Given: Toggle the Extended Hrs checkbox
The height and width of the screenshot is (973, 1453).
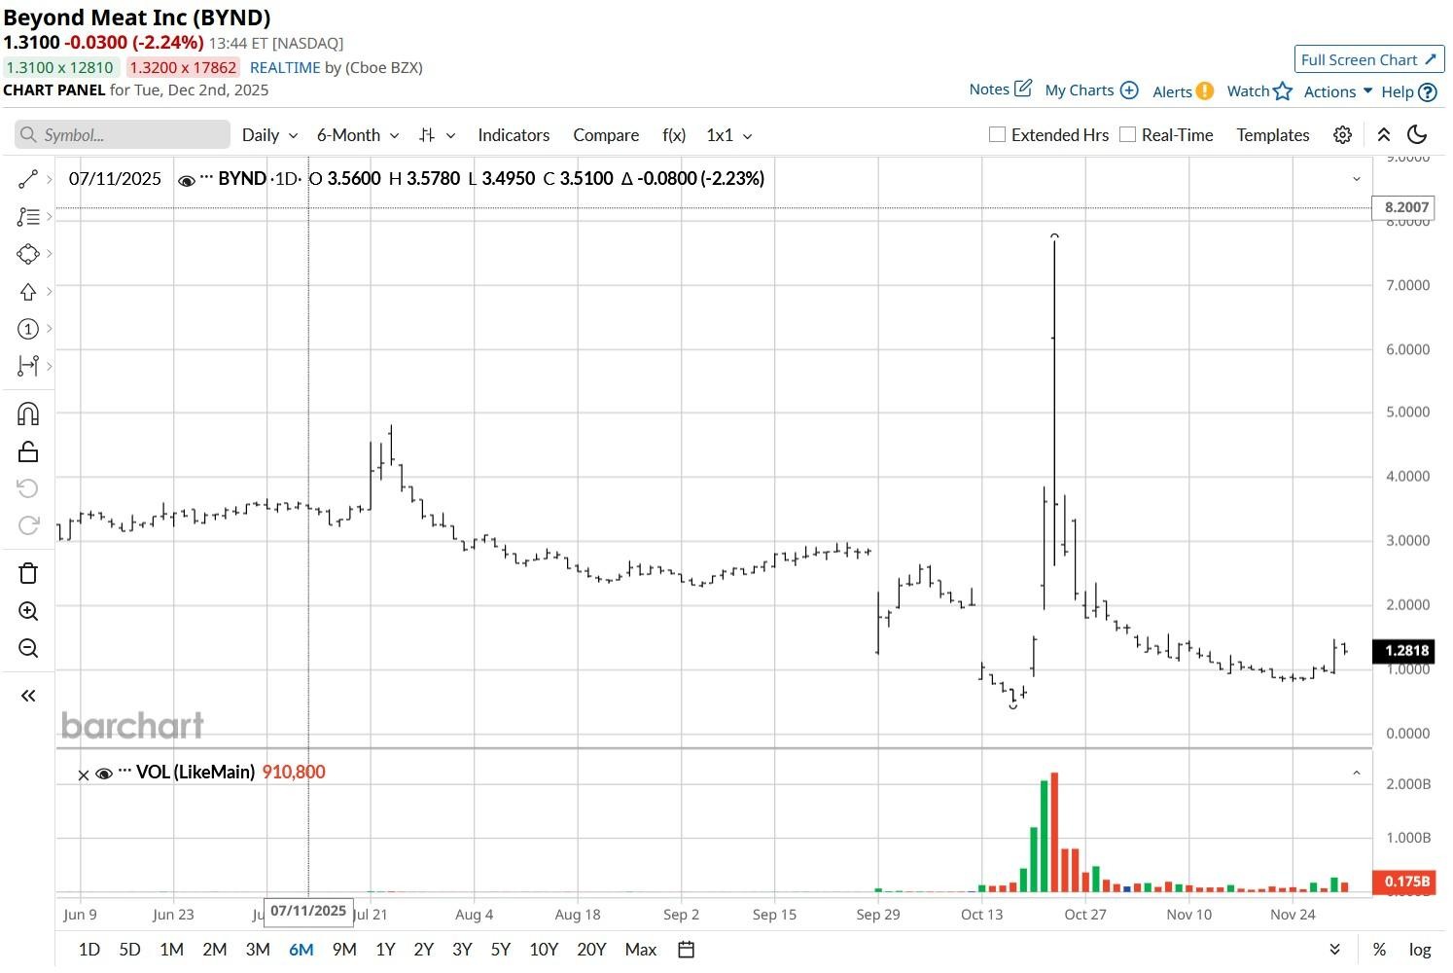Looking at the screenshot, I should pos(997,135).
